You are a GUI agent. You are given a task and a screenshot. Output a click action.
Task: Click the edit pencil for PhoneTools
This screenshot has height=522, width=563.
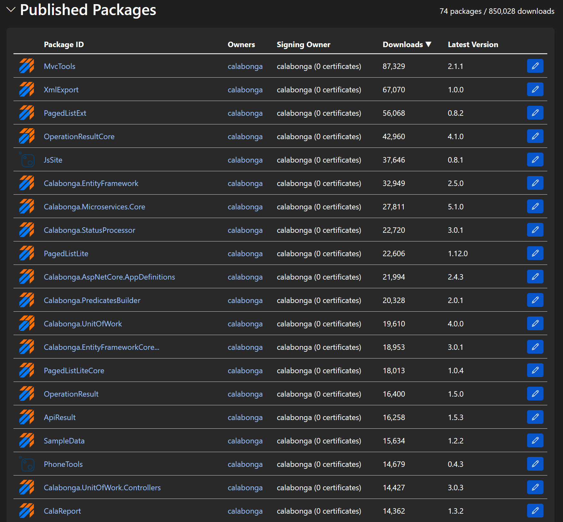click(535, 464)
